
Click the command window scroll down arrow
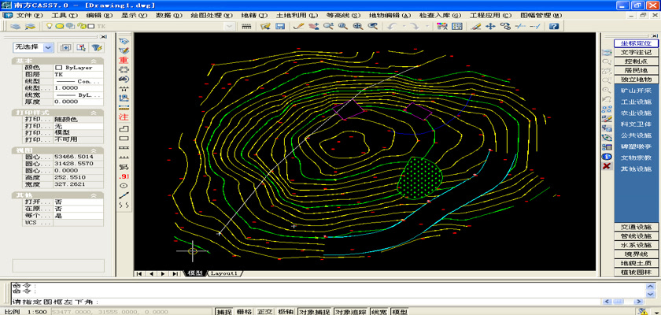(651, 294)
